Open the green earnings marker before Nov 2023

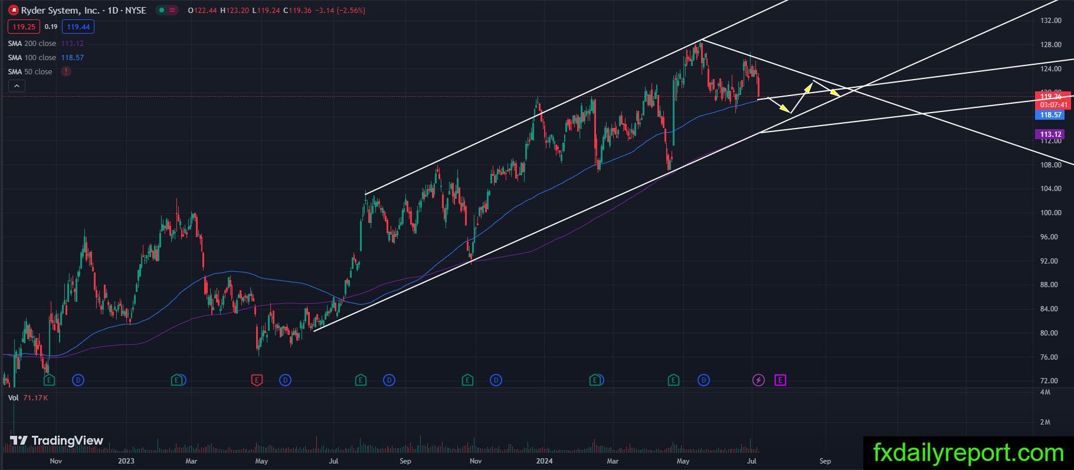467,380
